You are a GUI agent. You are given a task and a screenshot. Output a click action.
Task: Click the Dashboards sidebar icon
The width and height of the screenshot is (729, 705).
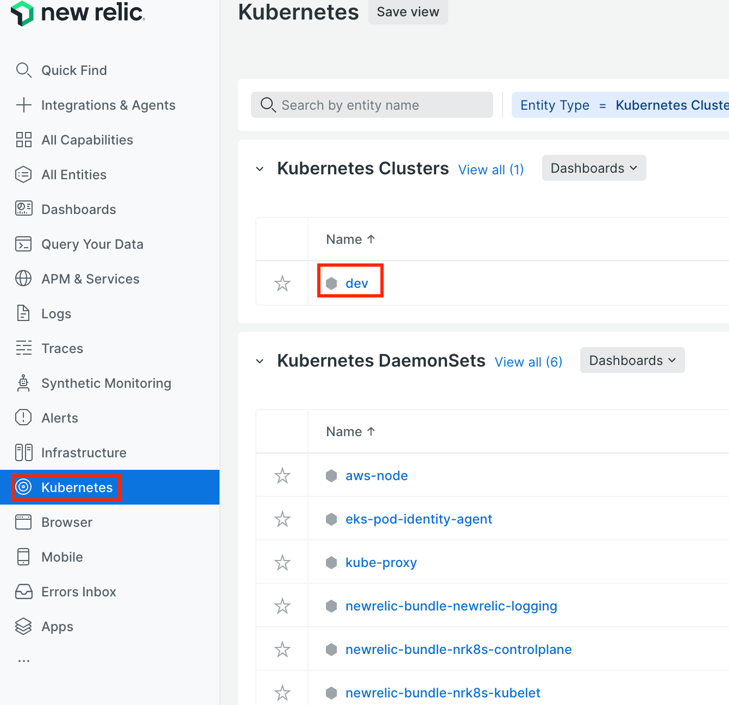23,209
